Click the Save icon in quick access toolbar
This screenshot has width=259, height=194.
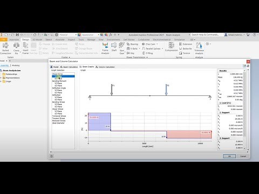[x=17, y=34]
